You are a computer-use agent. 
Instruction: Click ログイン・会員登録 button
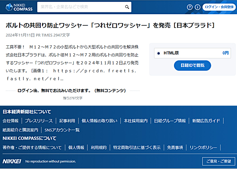tap(219, 7)
